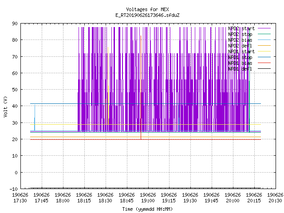Click the y-axis tick label 30
Screen dimensions: 284x213
coord(15,123)
